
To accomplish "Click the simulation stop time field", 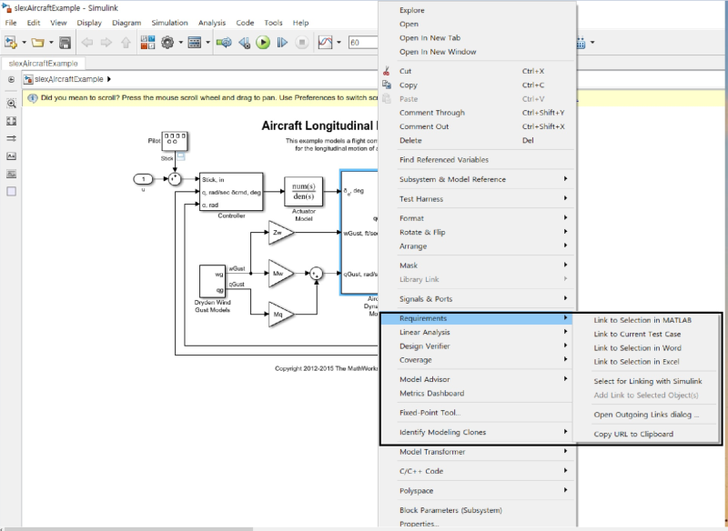I will tap(364, 42).
